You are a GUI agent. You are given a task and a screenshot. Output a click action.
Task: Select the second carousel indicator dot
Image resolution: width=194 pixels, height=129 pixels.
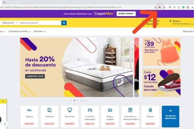coord(74,101)
